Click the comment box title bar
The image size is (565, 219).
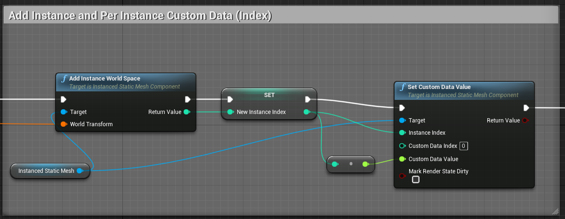coord(282,16)
